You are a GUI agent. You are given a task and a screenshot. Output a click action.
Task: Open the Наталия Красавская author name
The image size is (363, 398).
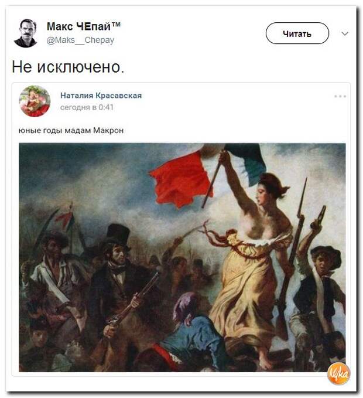pos(101,96)
